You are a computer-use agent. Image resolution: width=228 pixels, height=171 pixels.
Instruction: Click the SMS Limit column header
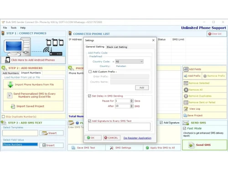(178, 40)
